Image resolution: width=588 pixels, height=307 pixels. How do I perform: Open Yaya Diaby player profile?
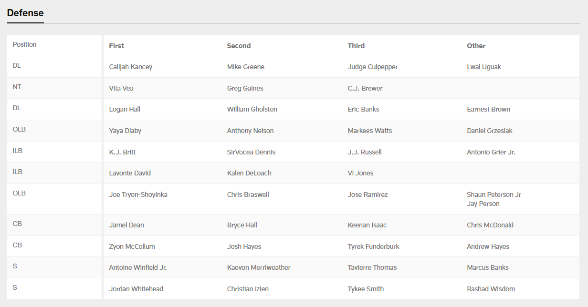pos(125,131)
